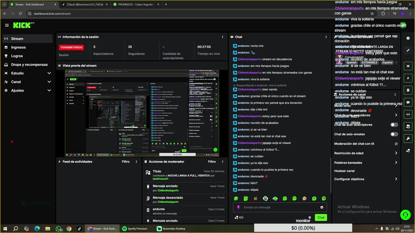Image resolution: width=415 pixels, height=233 pixels.
Task: Open Moderación del chat con IA external link
Action: pyautogui.click(x=396, y=144)
